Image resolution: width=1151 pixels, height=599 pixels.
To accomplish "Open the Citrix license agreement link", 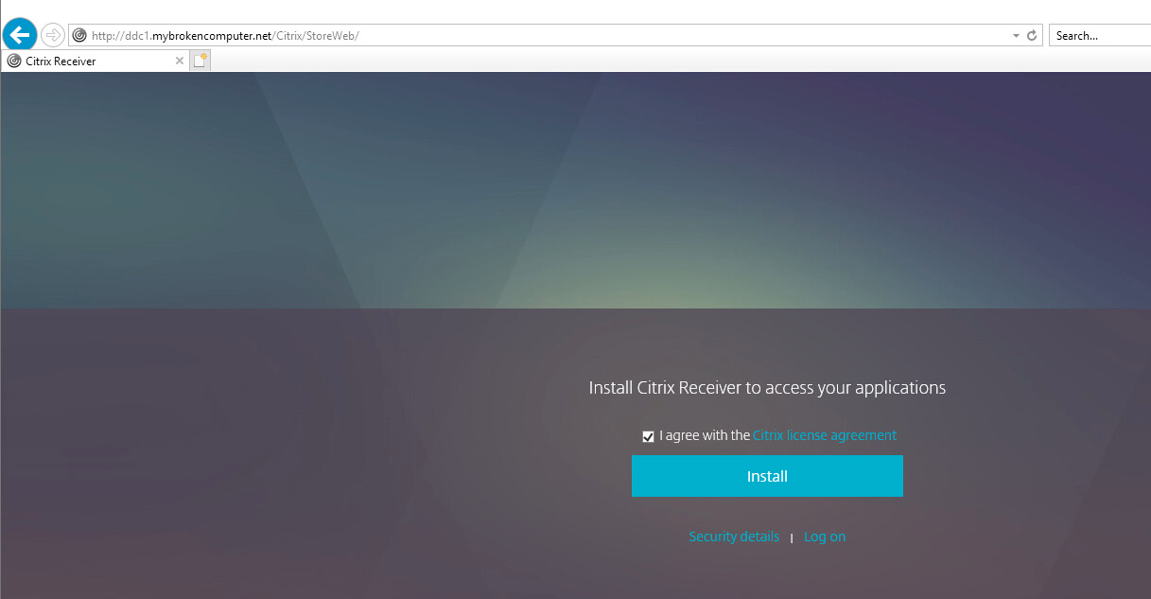I will click(x=824, y=435).
